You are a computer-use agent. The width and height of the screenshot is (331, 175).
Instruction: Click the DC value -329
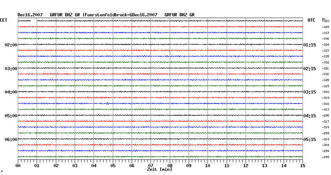325,27
